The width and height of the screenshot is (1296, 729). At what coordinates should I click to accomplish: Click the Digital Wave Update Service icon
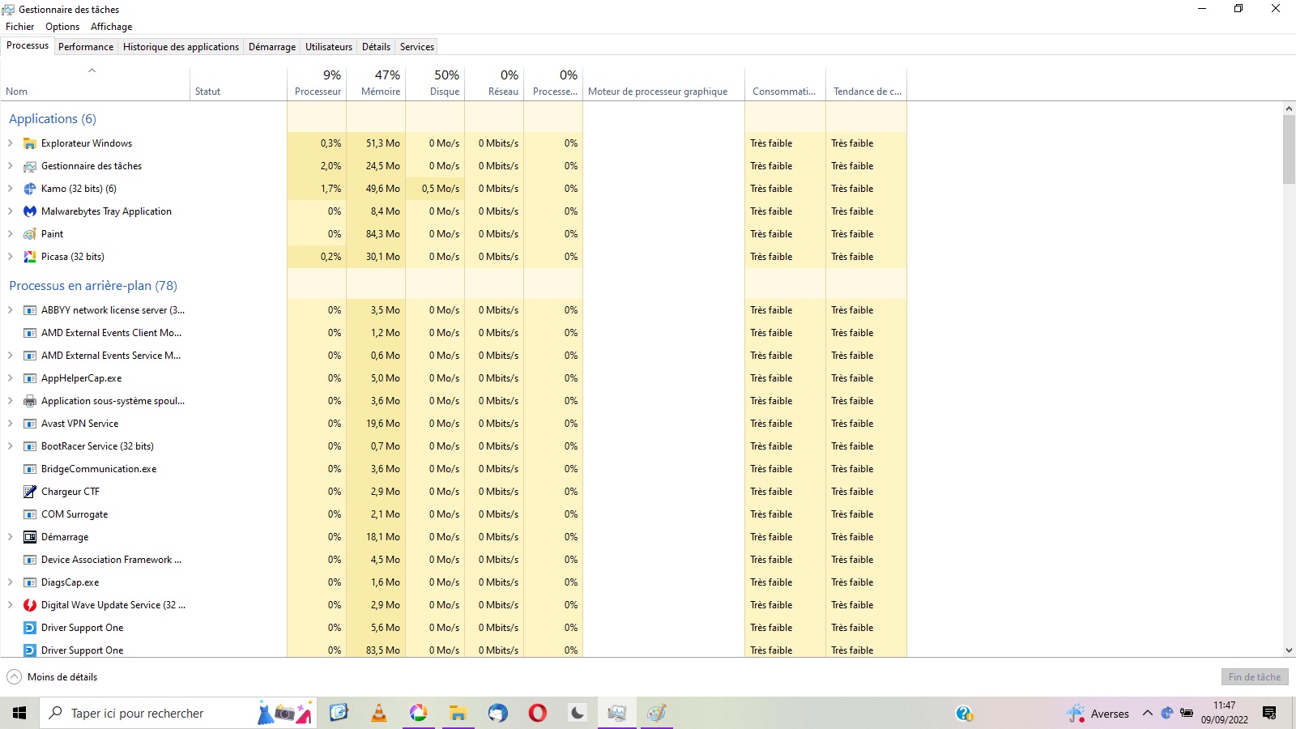[x=30, y=605]
